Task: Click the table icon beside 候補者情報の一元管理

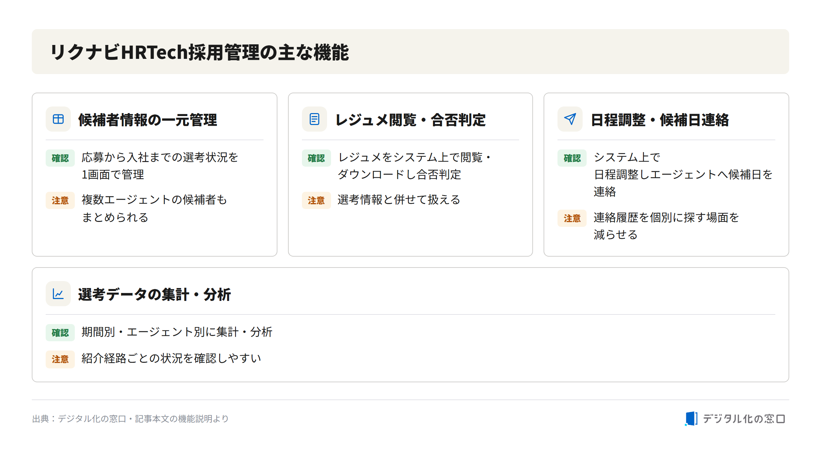Action: (x=58, y=119)
